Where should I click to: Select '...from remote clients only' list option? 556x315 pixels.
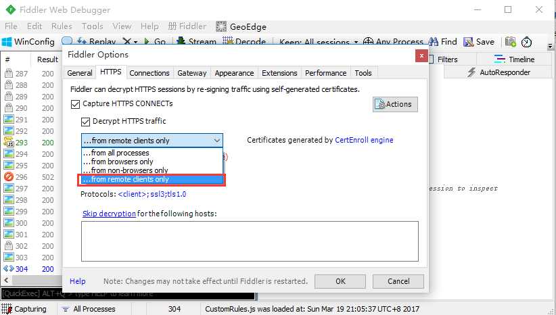(152, 179)
